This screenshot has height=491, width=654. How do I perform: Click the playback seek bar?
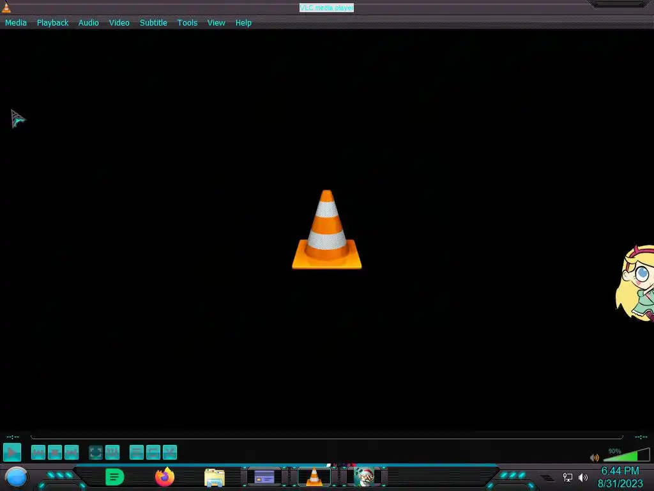click(327, 437)
